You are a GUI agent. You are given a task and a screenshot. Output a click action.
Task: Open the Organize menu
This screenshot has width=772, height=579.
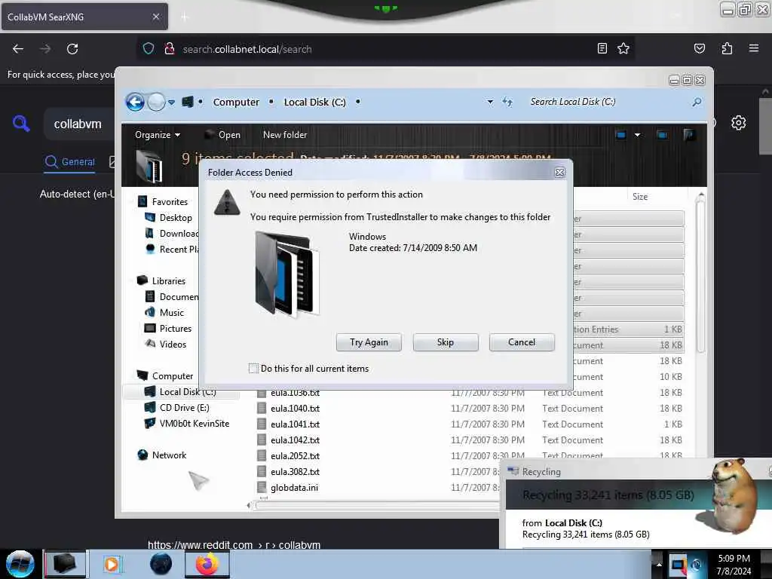(x=158, y=135)
